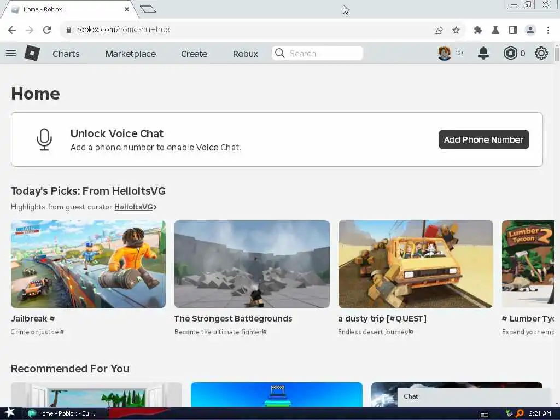Open Lumber Tycoon 2 thumbnail

click(x=528, y=264)
